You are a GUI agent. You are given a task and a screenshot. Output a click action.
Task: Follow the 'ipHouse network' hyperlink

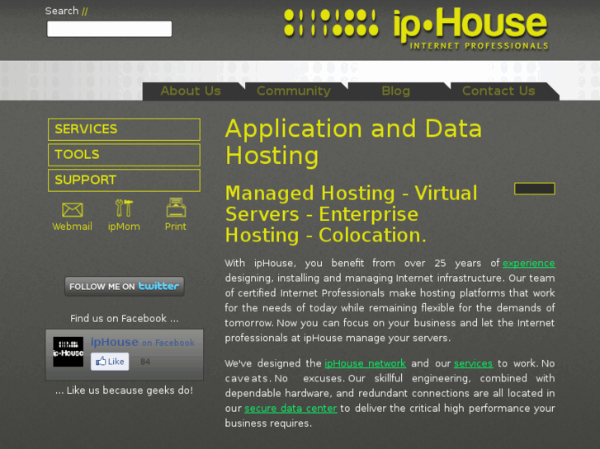[x=365, y=363]
